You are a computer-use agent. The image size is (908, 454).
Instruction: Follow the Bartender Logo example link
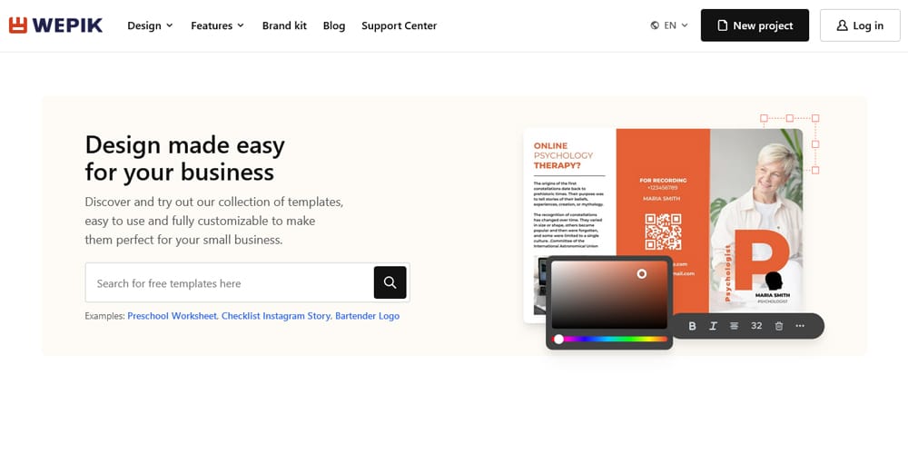tap(367, 316)
